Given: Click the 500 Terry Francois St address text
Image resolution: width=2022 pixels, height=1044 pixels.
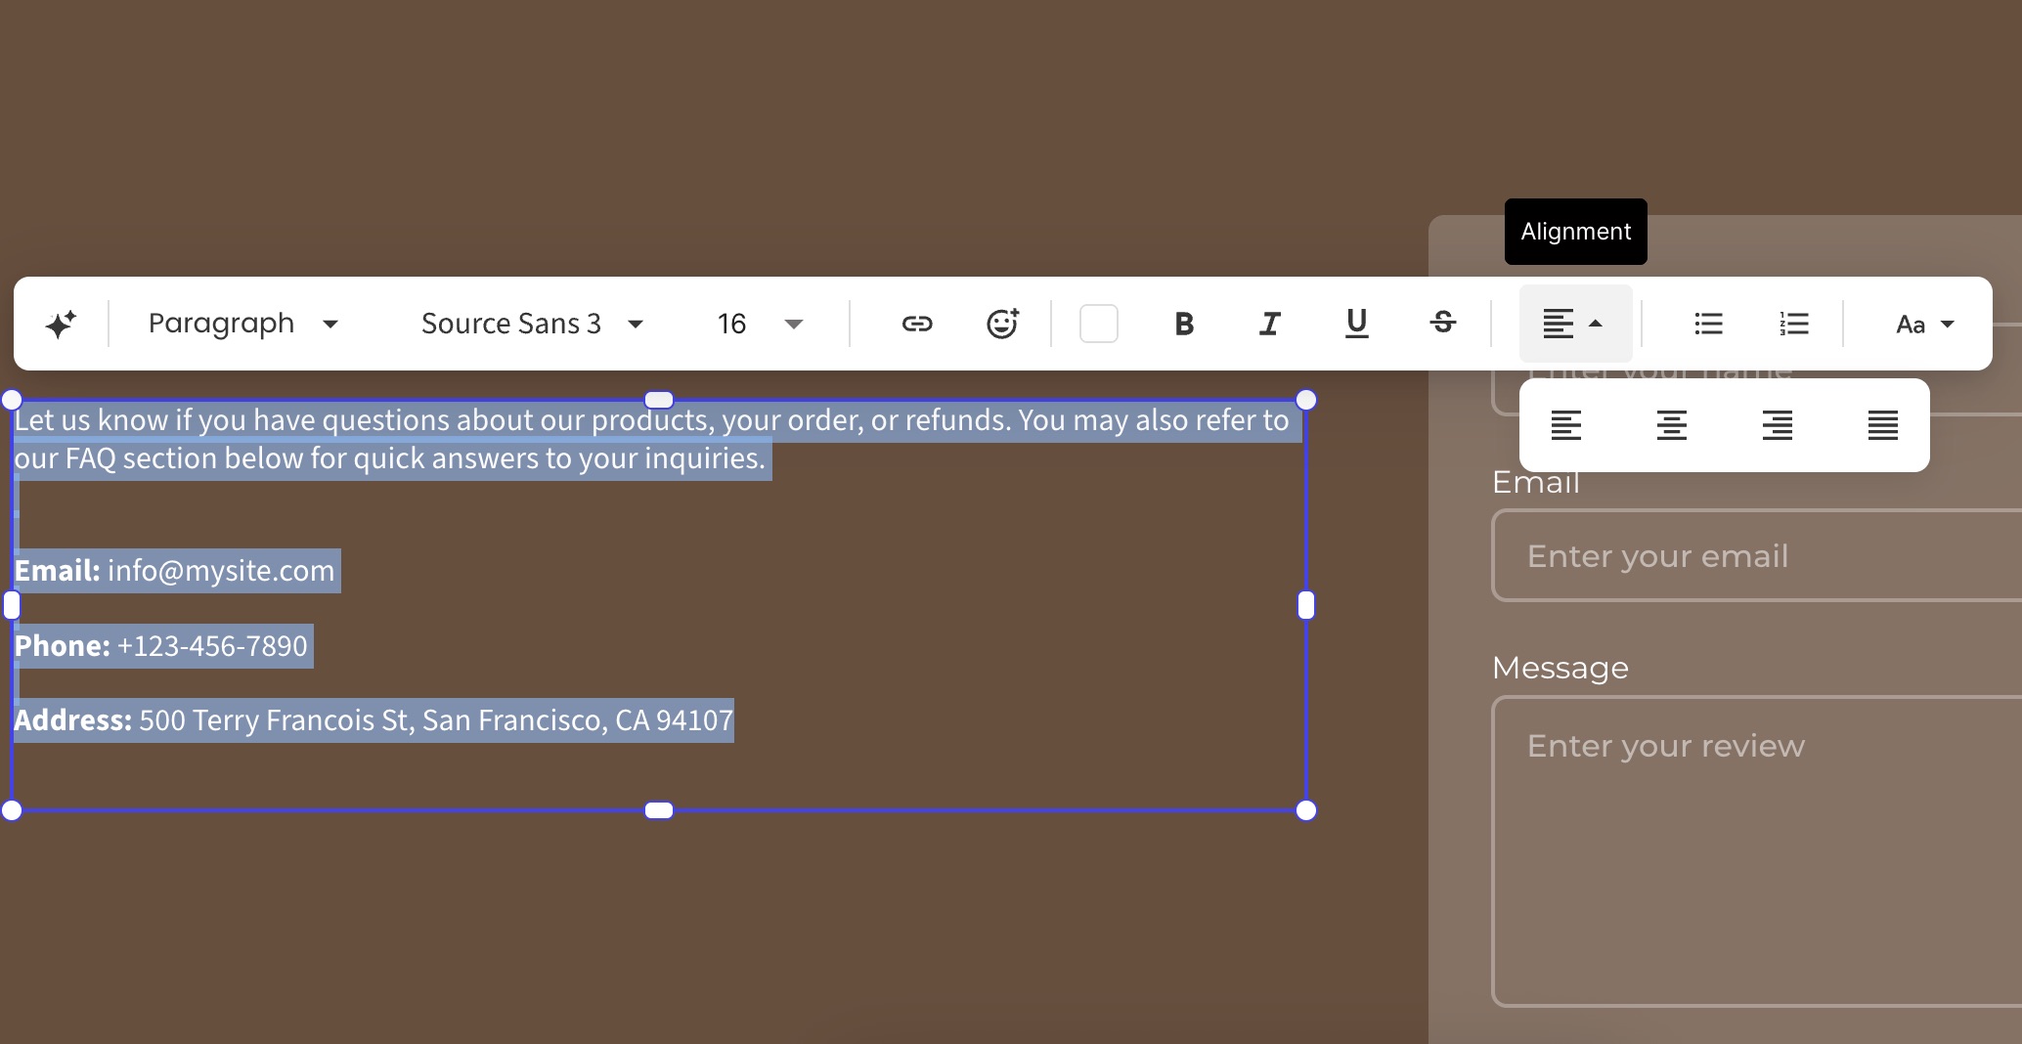Looking at the screenshot, I should [436, 720].
